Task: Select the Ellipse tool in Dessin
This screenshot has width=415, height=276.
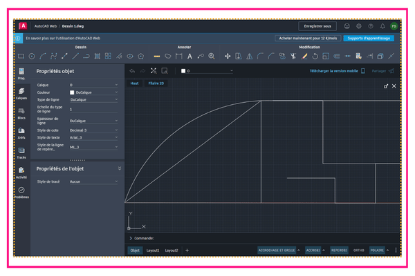Action: point(130,56)
